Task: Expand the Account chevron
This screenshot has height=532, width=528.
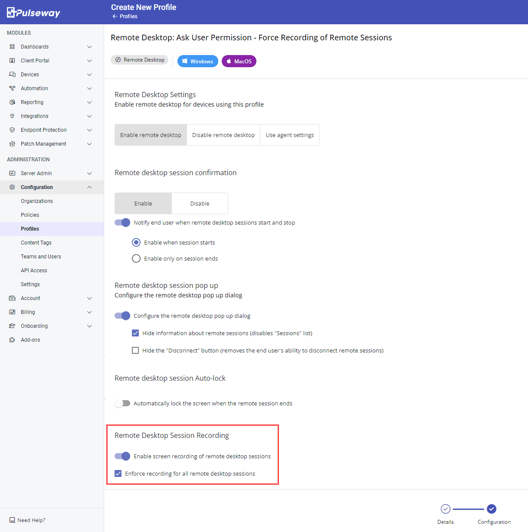Action: click(89, 298)
